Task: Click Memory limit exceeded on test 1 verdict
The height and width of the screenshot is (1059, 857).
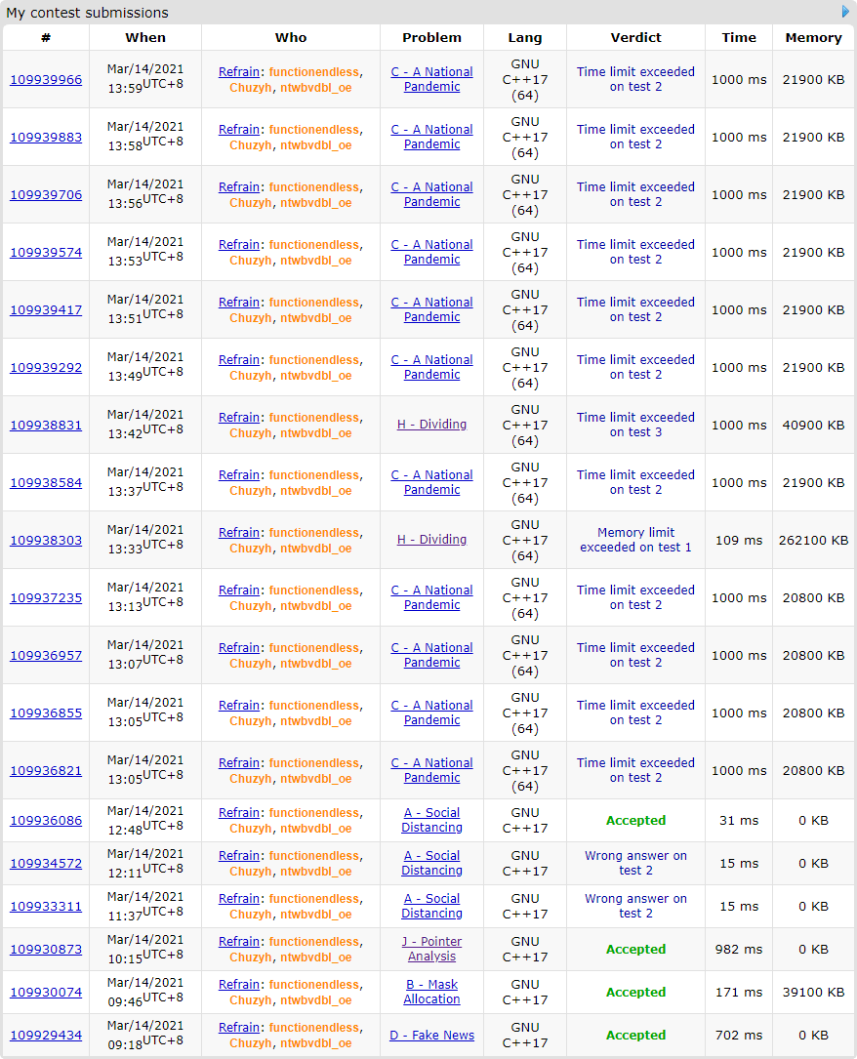Action: coord(635,540)
